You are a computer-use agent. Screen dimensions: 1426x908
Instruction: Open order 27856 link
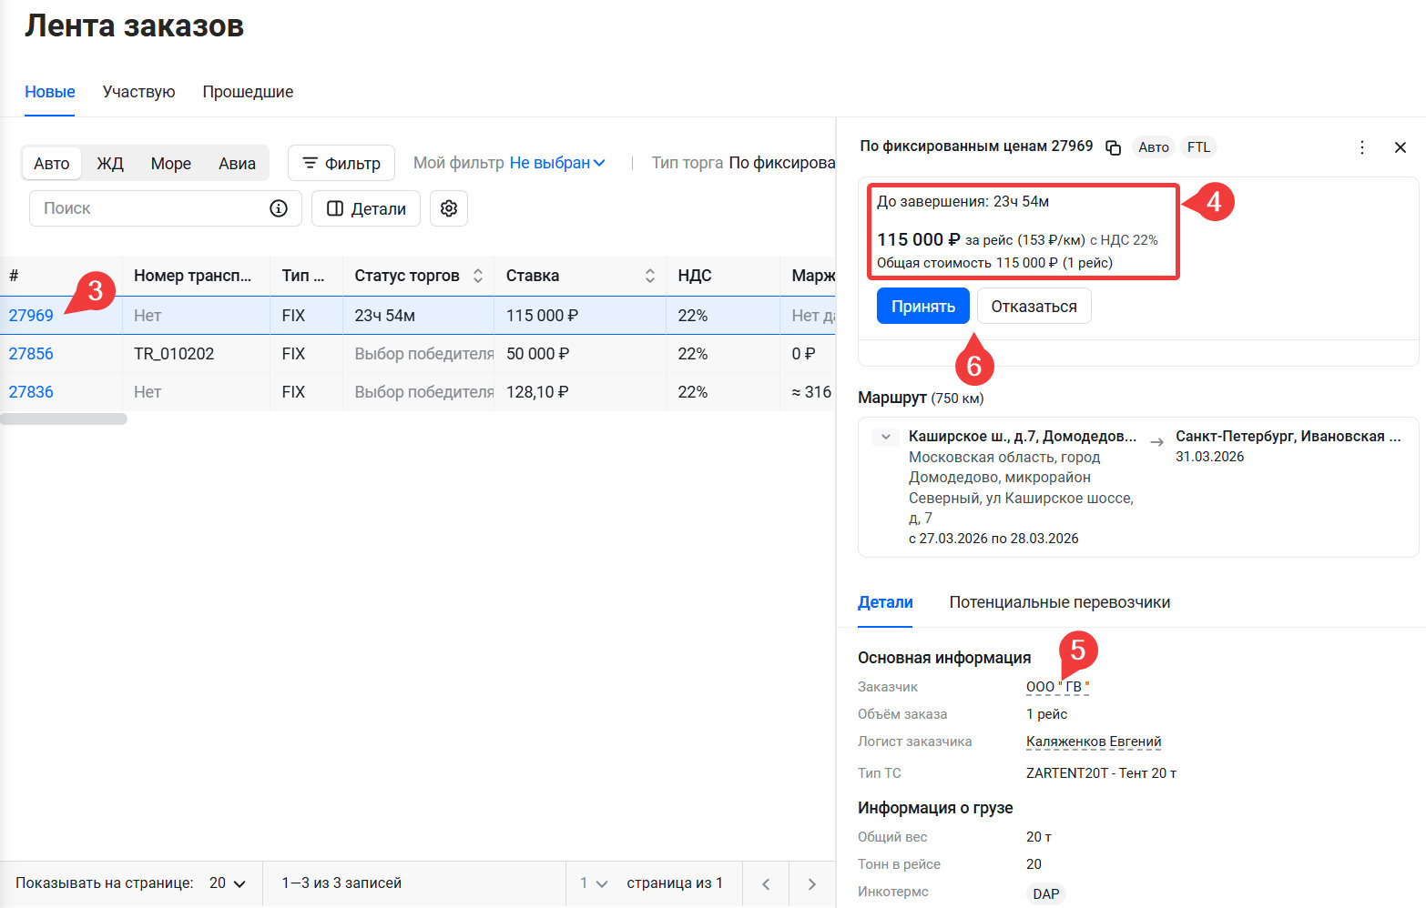tap(31, 354)
